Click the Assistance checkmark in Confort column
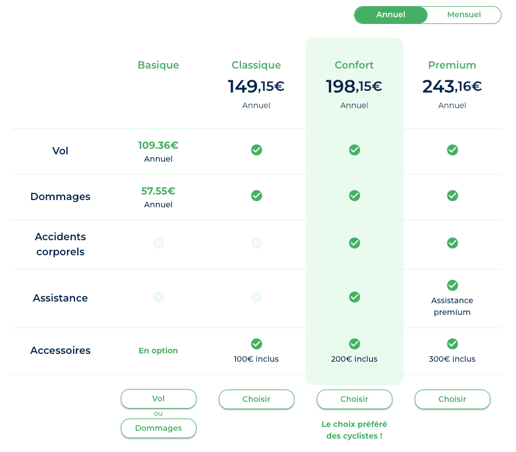Viewport: 516px width, 452px height. pyautogui.click(x=354, y=298)
